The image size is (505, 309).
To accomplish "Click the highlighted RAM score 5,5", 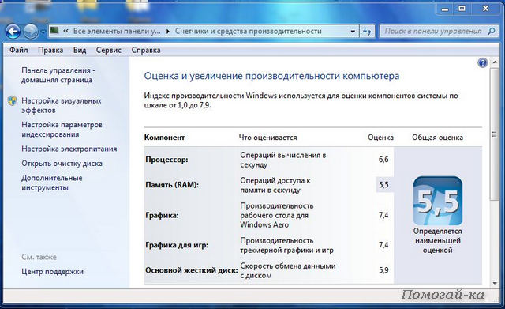I will 384,185.
